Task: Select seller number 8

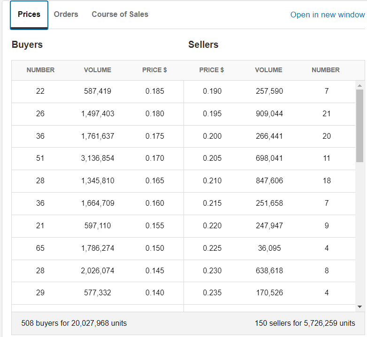Action: (x=327, y=270)
